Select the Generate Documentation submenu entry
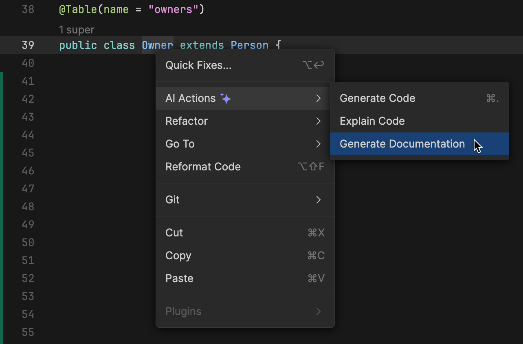523x344 pixels. [x=402, y=144]
